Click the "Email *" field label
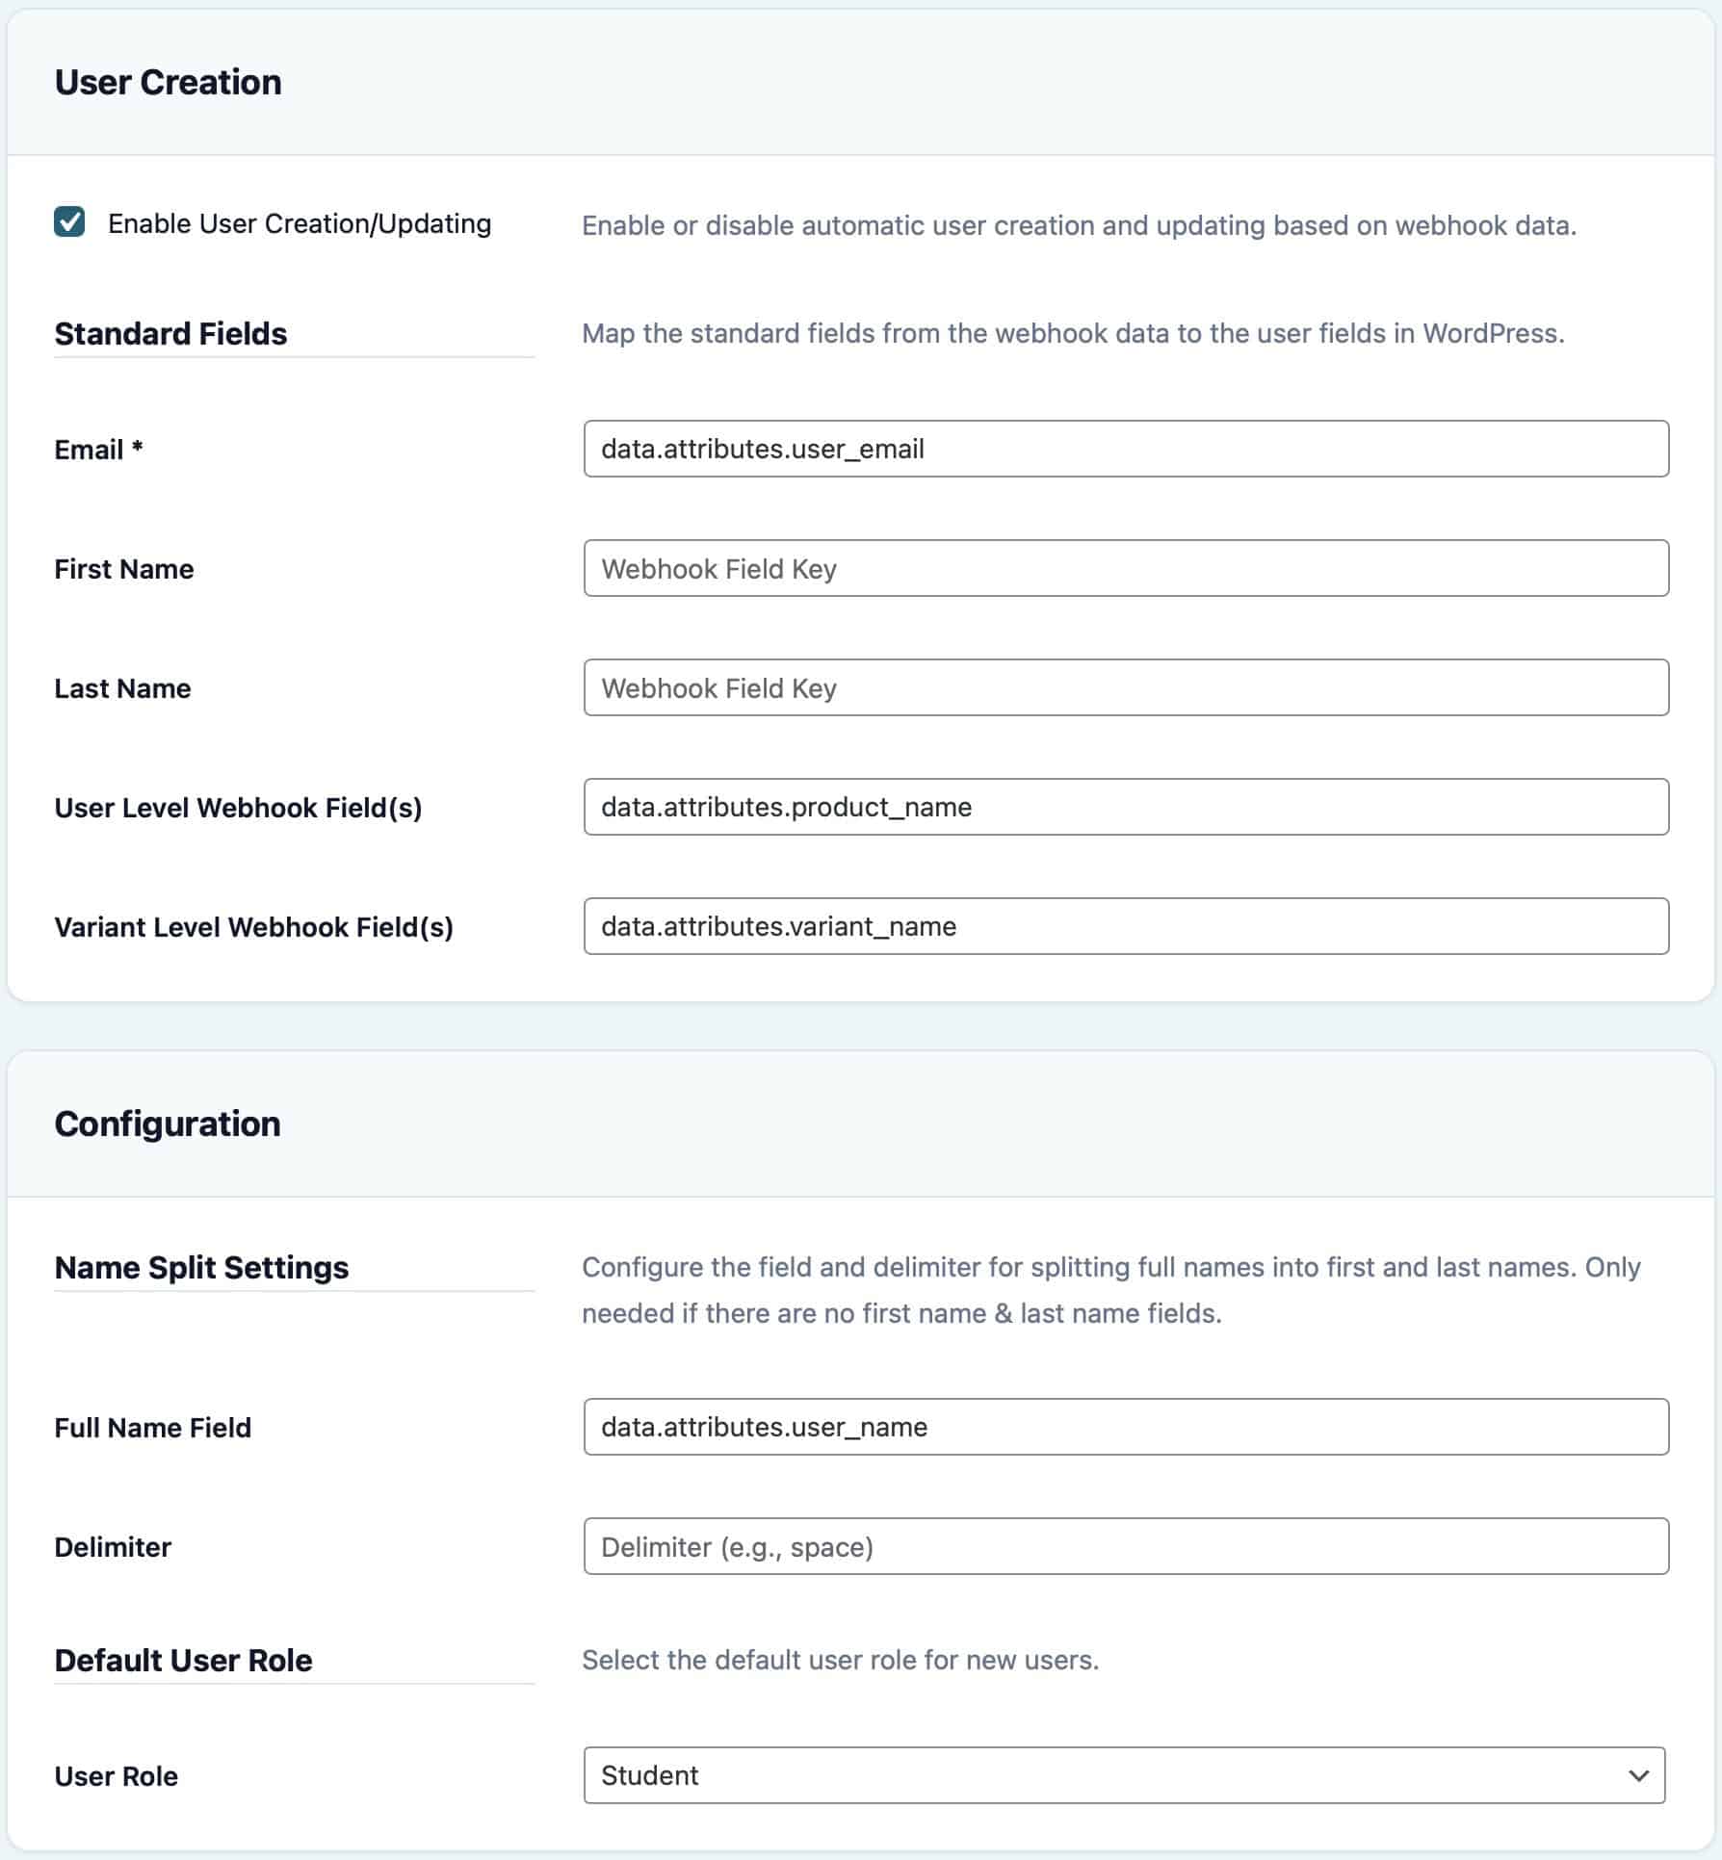The height and width of the screenshot is (1860, 1722). [98, 450]
